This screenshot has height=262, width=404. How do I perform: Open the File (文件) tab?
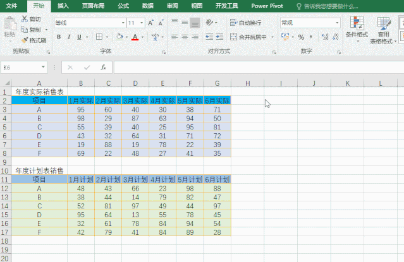click(x=11, y=6)
